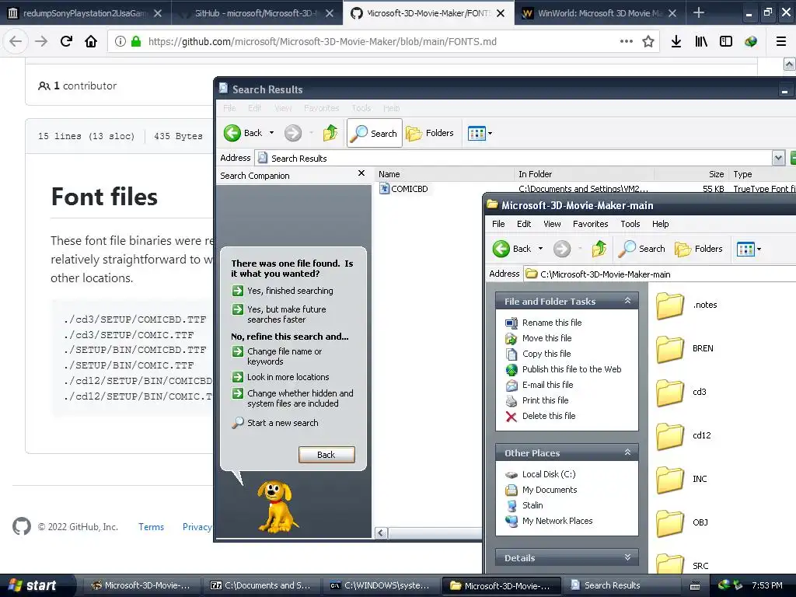Open Help menu in Movie-Maker-main window
Screen dimensions: 796x597
click(661, 224)
